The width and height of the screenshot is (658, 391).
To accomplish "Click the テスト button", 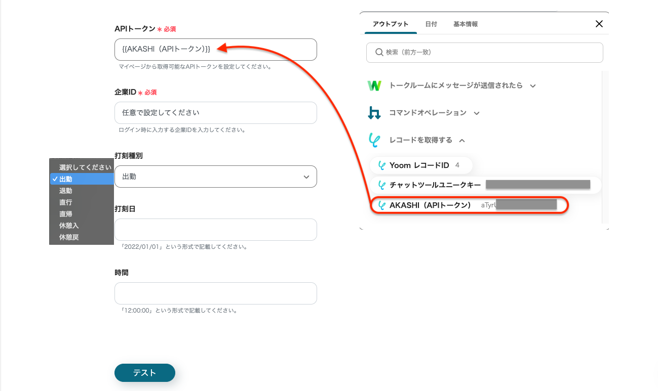I will point(145,373).
